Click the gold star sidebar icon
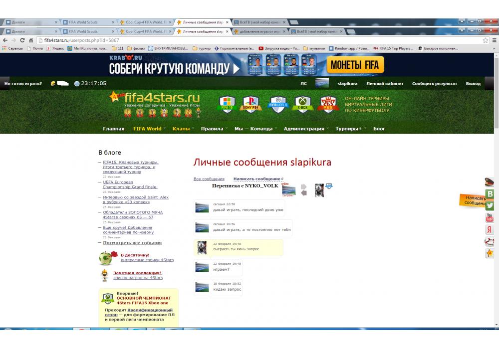This screenshot has width=499, height=349. click(490, 253)
